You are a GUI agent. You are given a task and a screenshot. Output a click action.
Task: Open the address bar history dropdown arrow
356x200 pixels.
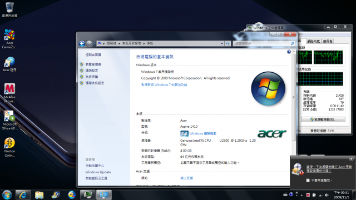pyautogui.click(x=222, y=43)
